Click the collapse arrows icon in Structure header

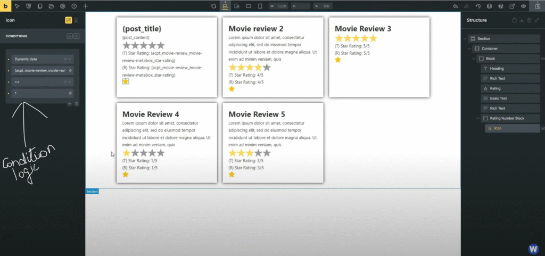[537, 21]
